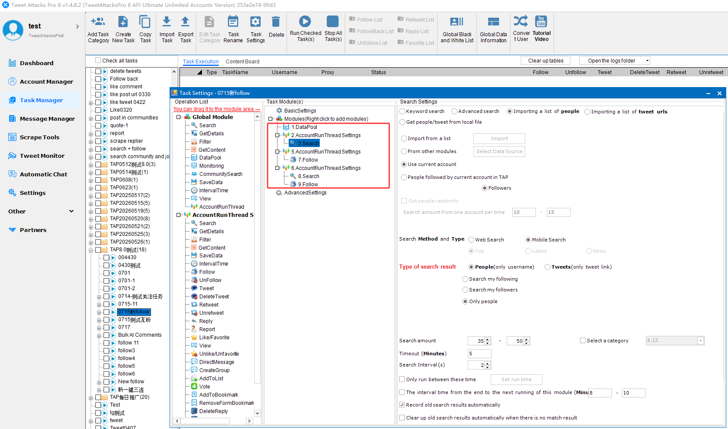Viewport: 728px width, 429px height.
Task: Click the Delete trash icon
Action: point(276,22)
